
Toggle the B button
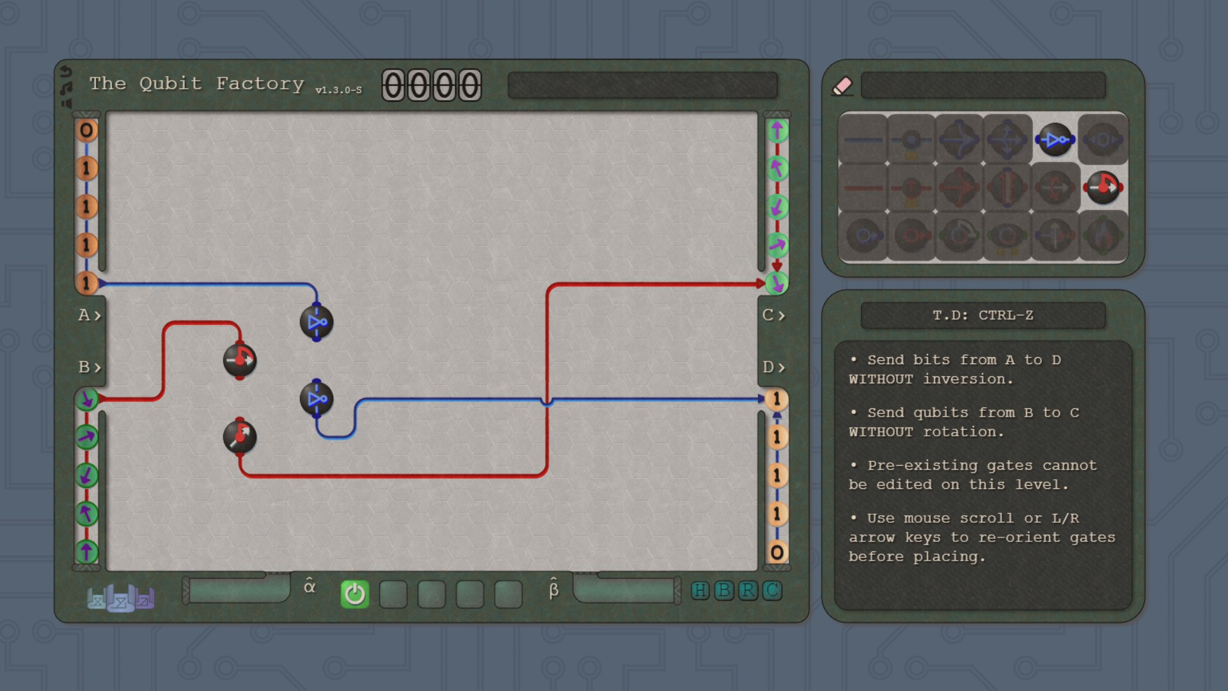click(x=724, y=591)
